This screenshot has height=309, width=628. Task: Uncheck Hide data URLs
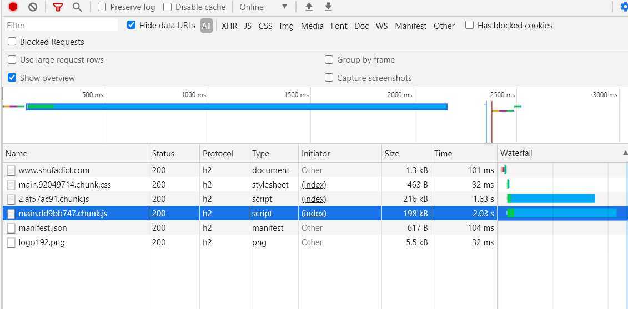click(x=131, y=25)
